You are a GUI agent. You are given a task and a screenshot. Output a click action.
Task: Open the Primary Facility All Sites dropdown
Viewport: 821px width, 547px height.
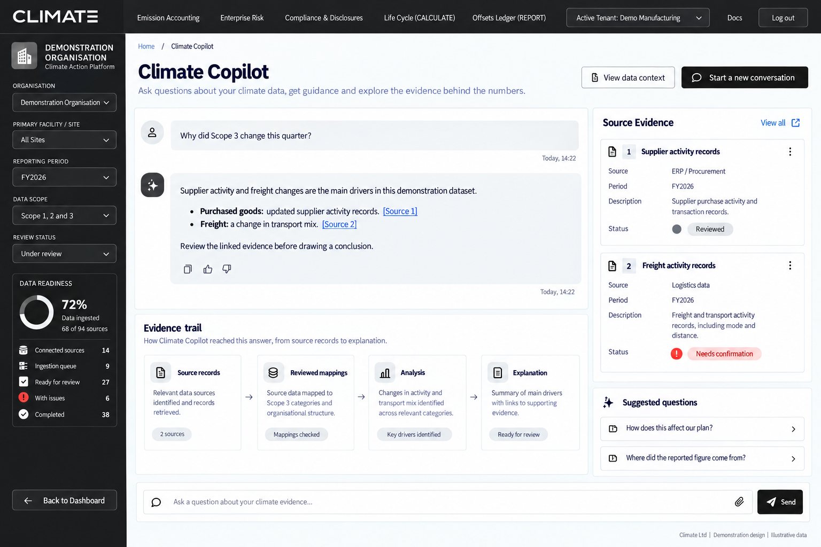point(65,140)
